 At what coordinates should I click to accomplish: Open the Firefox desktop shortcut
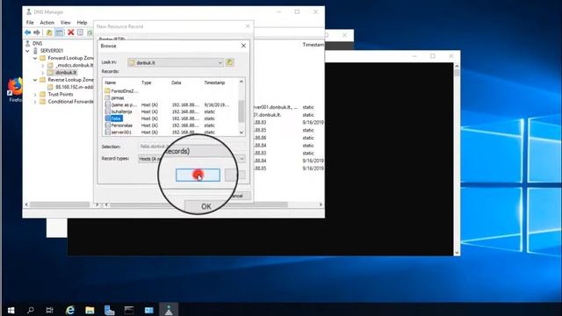pos(15,90)
